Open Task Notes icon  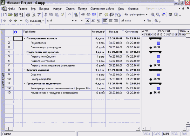coord(106,15)
